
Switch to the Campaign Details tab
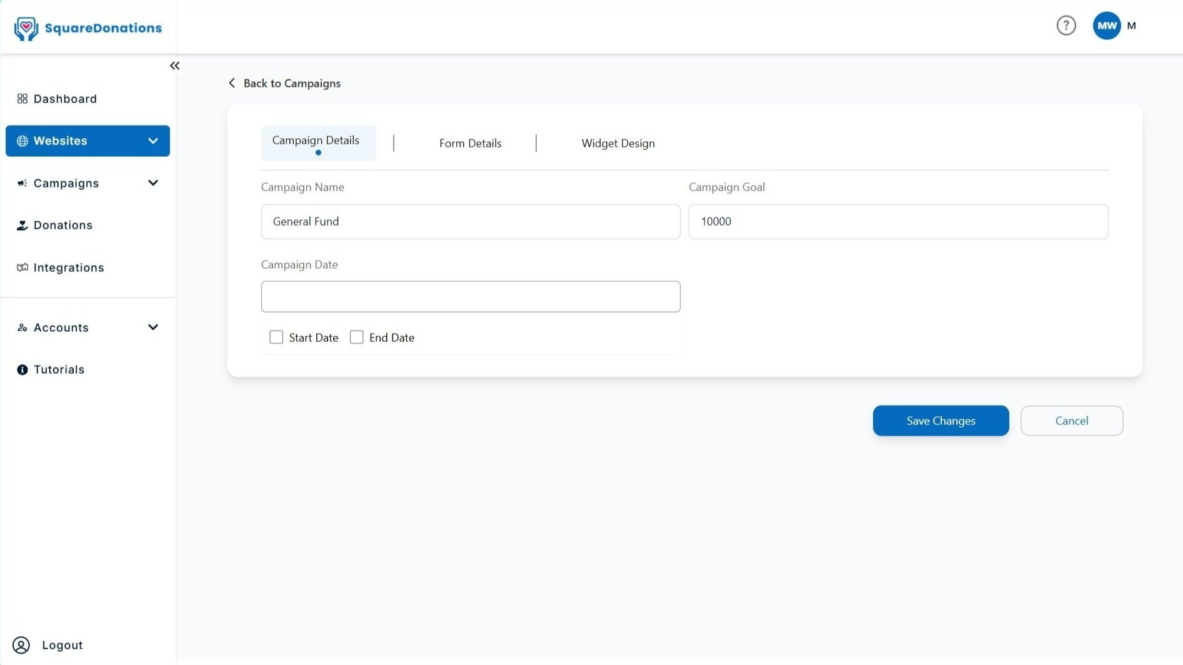318,143
